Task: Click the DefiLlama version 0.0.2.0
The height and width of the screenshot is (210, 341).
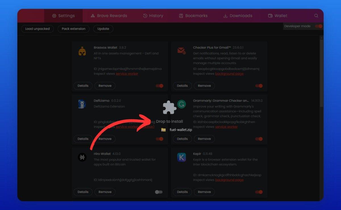Action: 116,101
